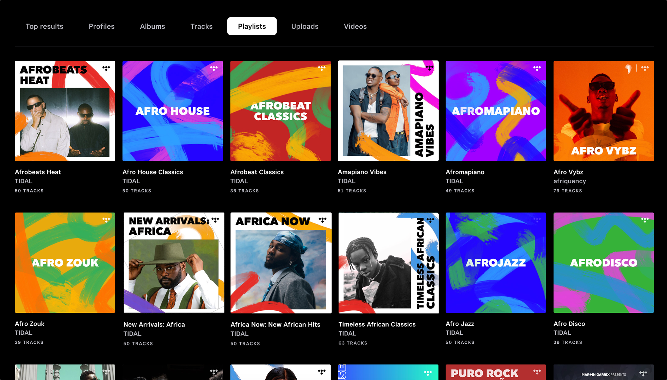Go to the Videos tab
The width and height of the screenshot is (667, 380).
355,26
